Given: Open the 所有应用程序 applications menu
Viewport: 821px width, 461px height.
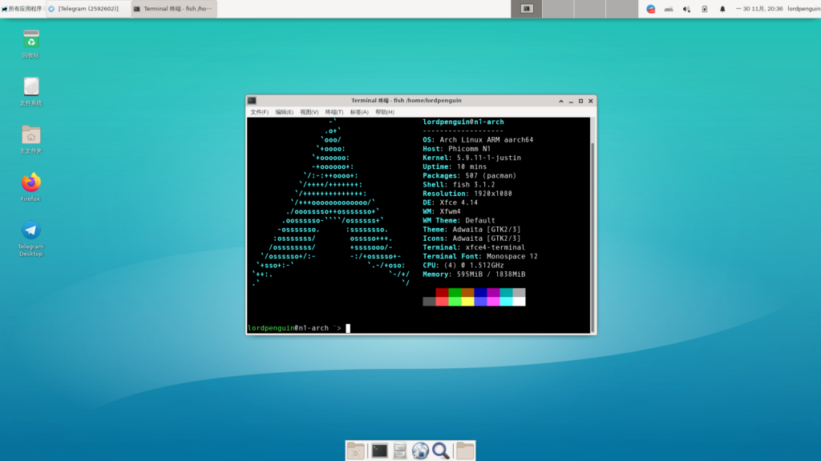Looking at the screenshot, I should point(22,9).
